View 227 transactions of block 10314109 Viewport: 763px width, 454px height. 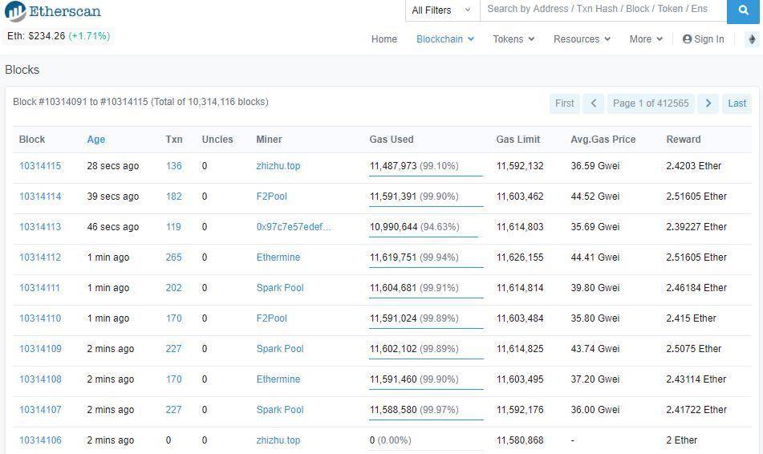pyautogui.click(x=174, y=349)
